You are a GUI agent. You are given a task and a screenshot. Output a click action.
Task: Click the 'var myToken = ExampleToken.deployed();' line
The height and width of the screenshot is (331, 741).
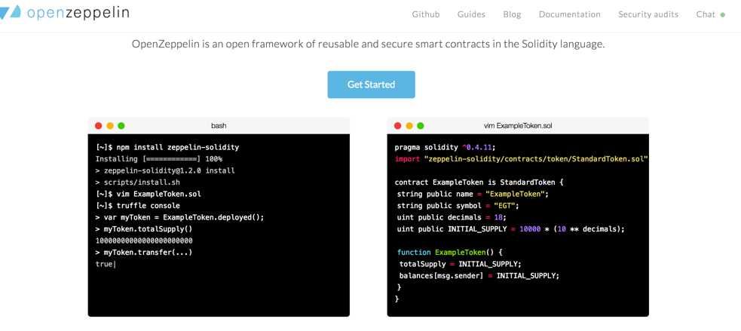[179, 217]
